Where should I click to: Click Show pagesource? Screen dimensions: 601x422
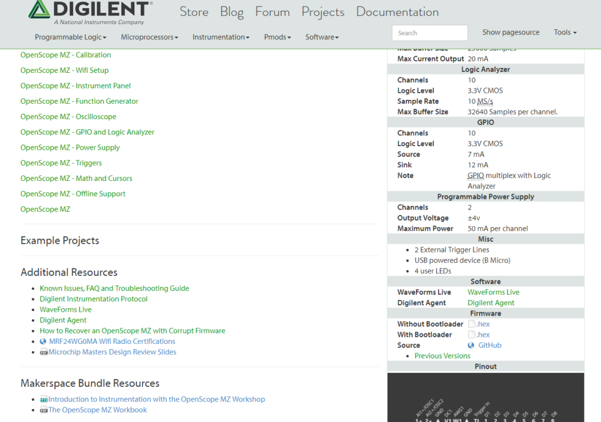click(x=511, y=32)
